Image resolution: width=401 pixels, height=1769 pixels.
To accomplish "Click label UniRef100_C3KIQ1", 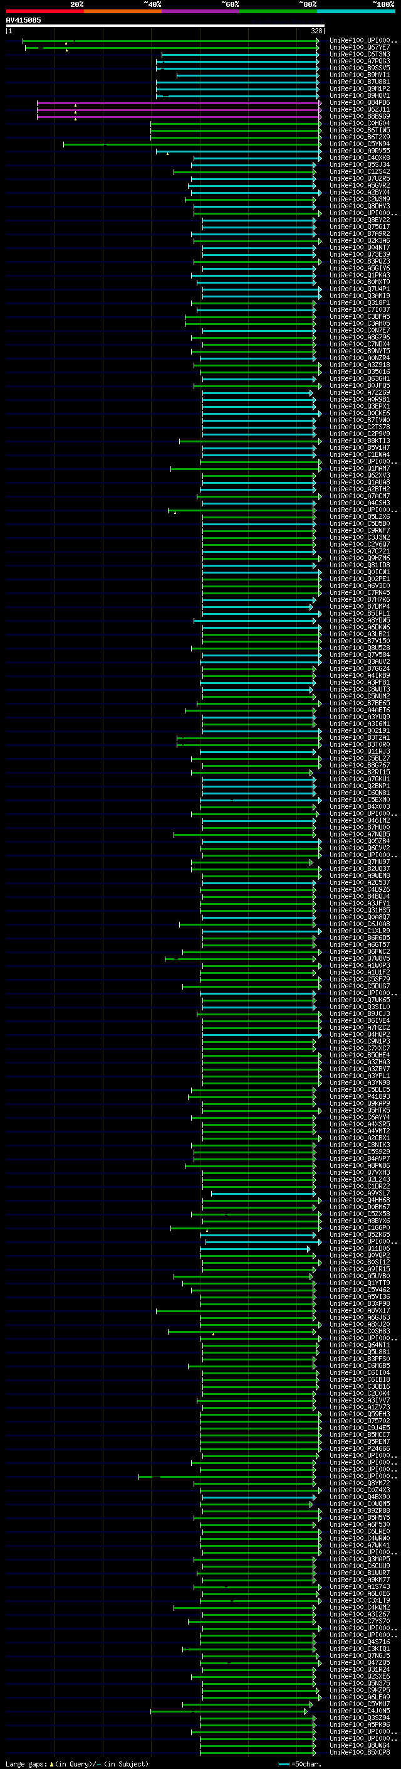I will 360,1648.
